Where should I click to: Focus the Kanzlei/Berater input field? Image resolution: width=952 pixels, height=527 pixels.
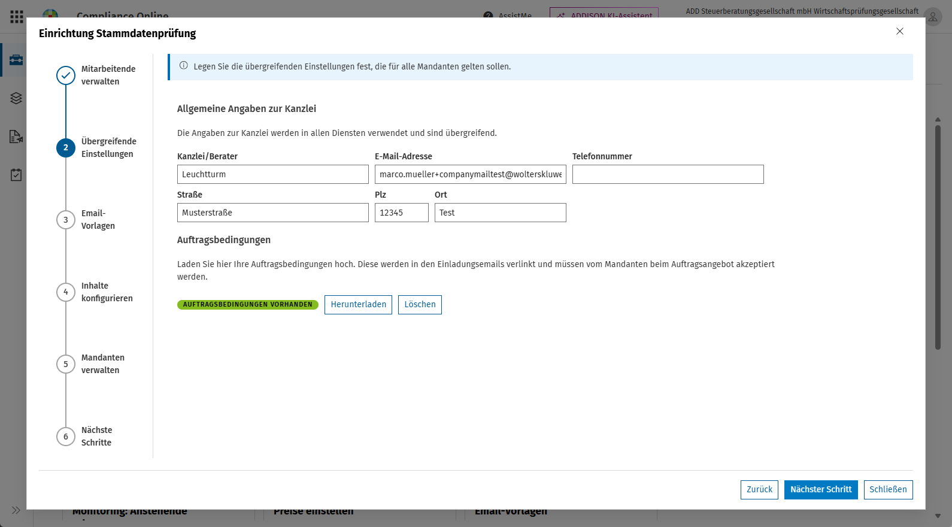(273, 174)
